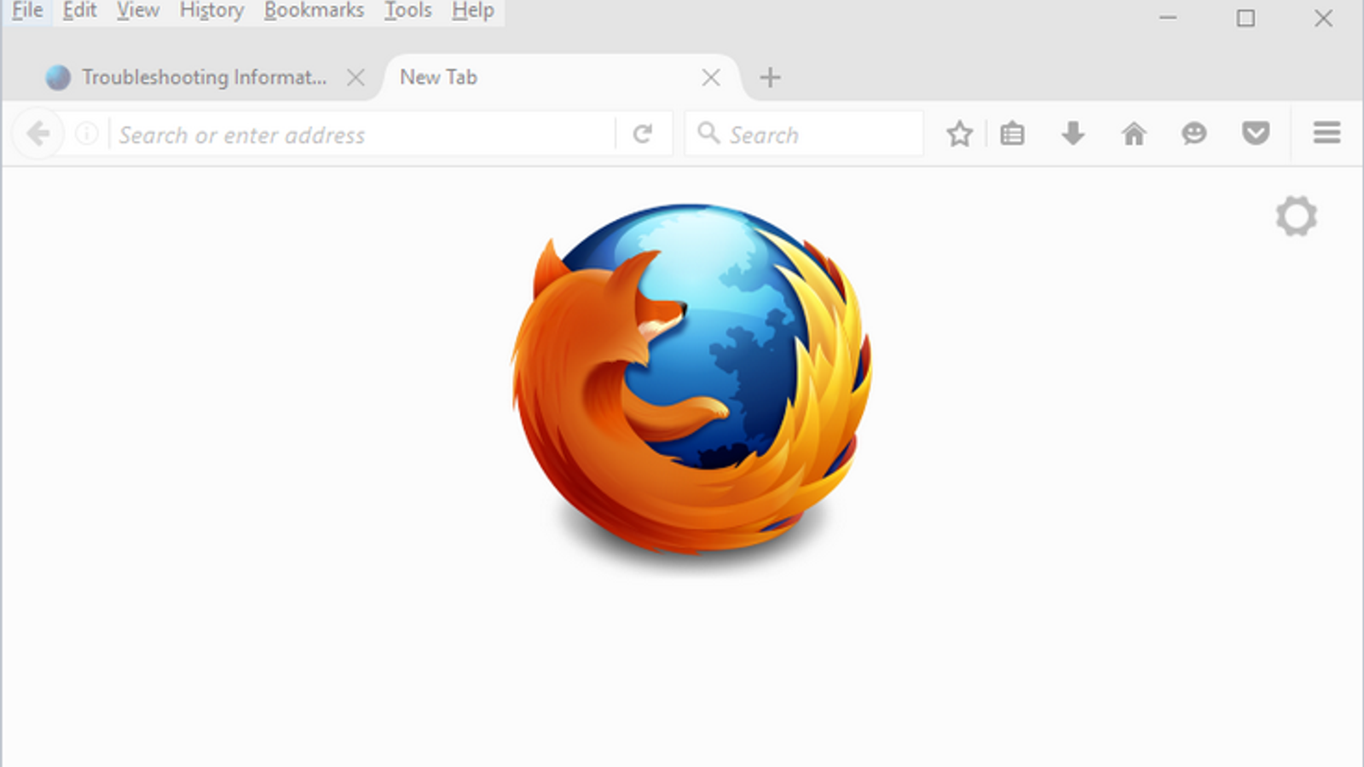Switch to the Troubleshooting Information tab

pyautogui.click(x=204, y=78)
